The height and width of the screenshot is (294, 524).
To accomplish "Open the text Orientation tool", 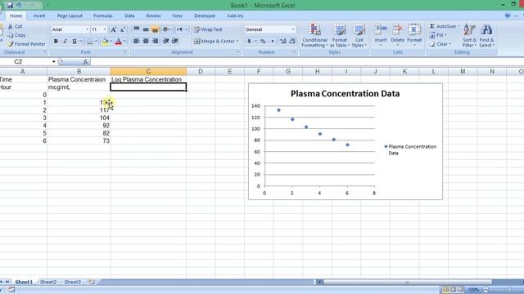I will coord(165,29).
